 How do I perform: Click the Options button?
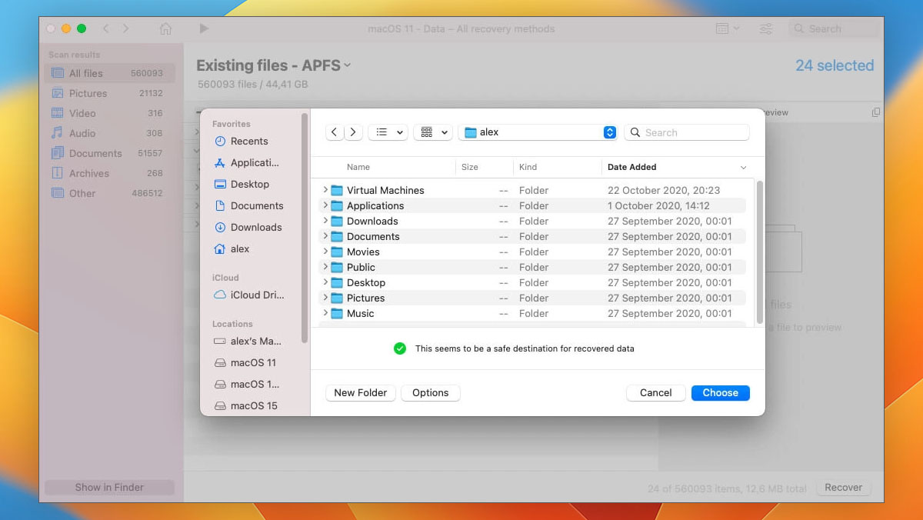[x=431, y=392]
